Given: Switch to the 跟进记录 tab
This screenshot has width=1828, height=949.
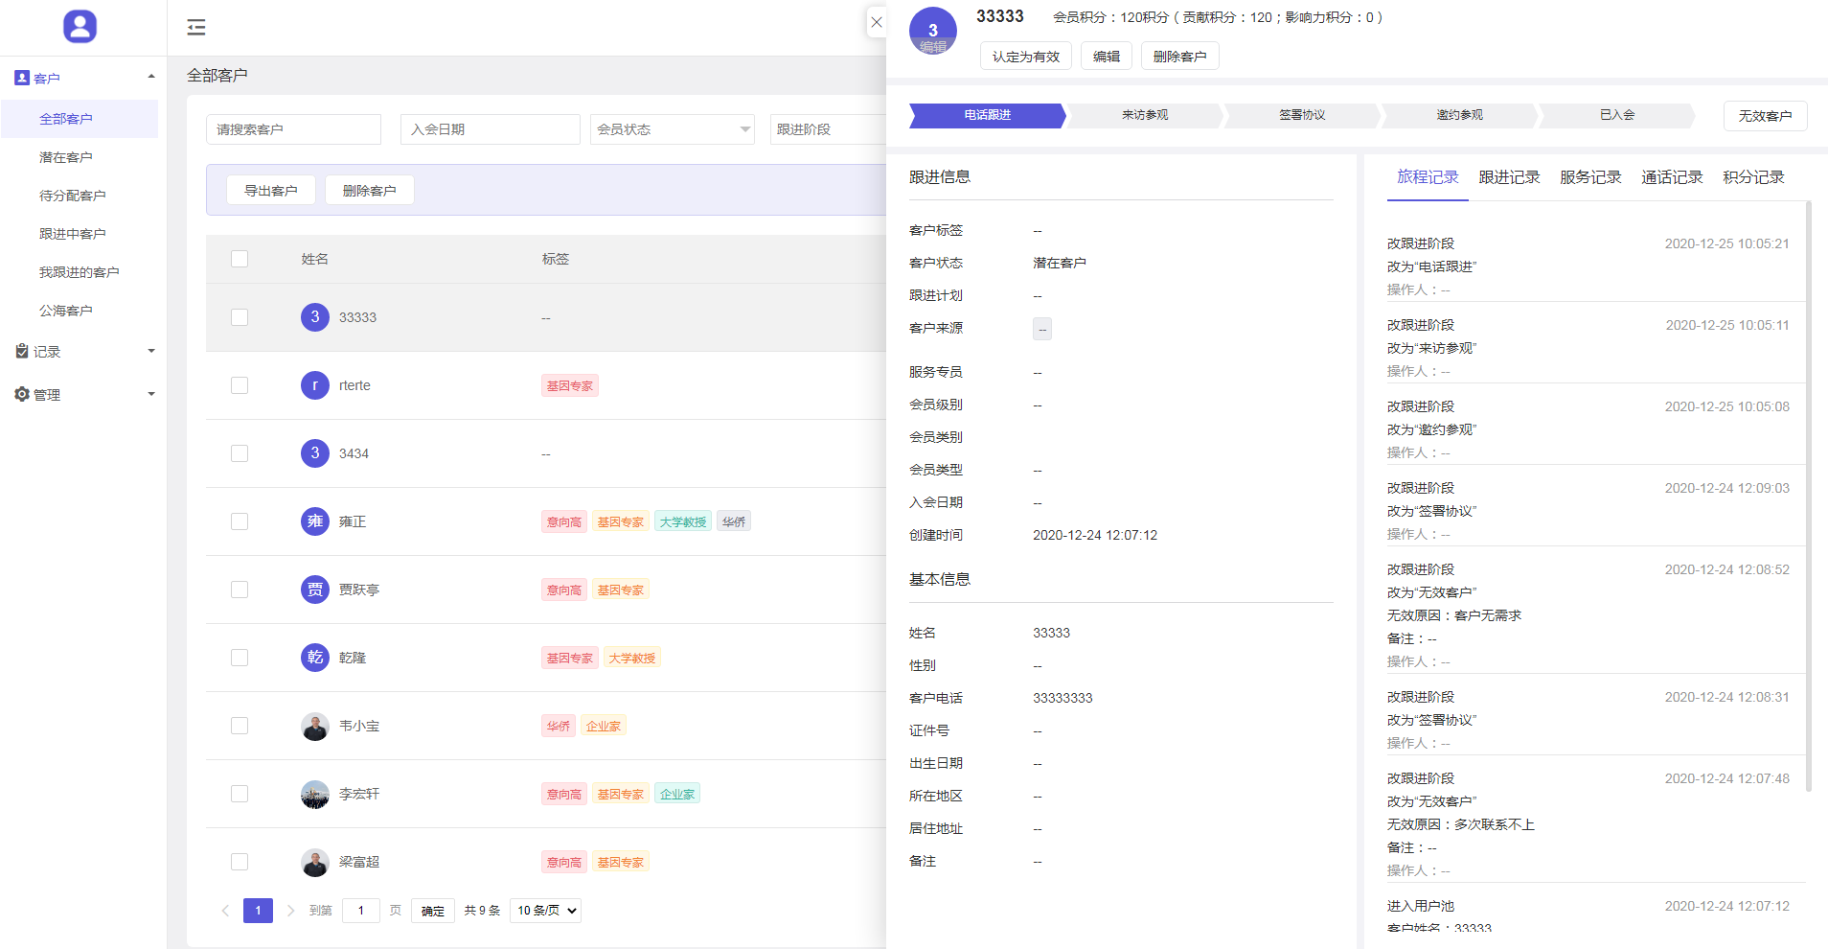Looking at the screenshot, I should 1509,177.
